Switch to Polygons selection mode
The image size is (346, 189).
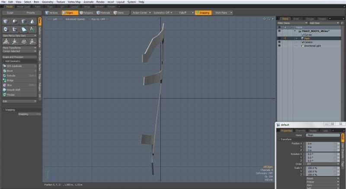point(86,13)
